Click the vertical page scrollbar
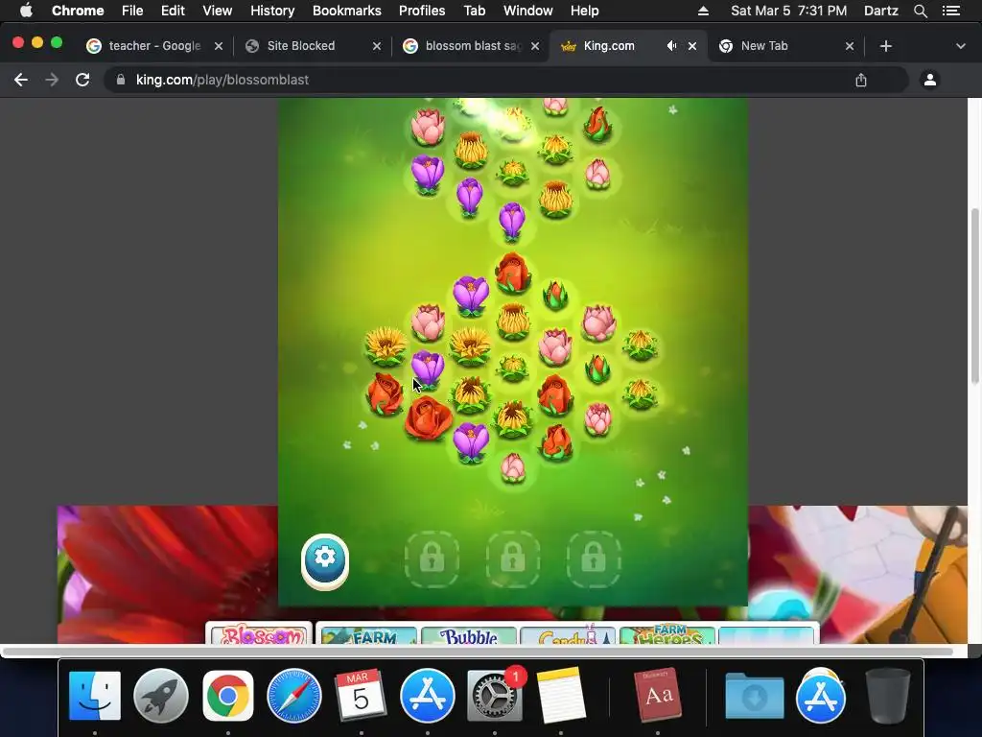Viewport: 982px width, 737px height. [974, 295]
